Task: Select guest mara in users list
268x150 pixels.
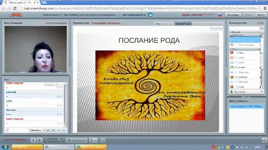Action: (245, 53)
